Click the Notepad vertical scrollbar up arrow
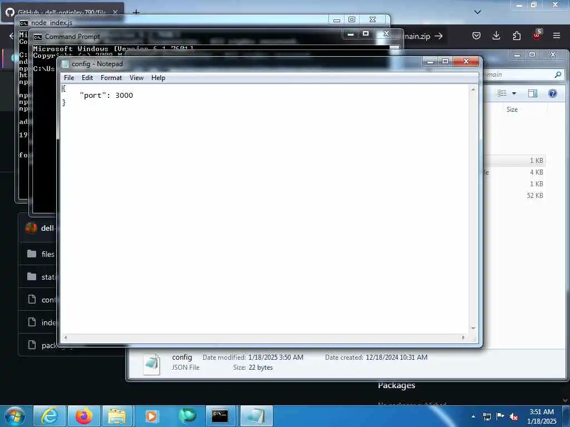 (473, 90)
